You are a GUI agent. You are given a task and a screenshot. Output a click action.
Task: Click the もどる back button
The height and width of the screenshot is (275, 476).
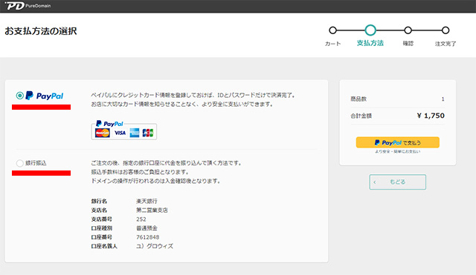[x=397, y=182]
